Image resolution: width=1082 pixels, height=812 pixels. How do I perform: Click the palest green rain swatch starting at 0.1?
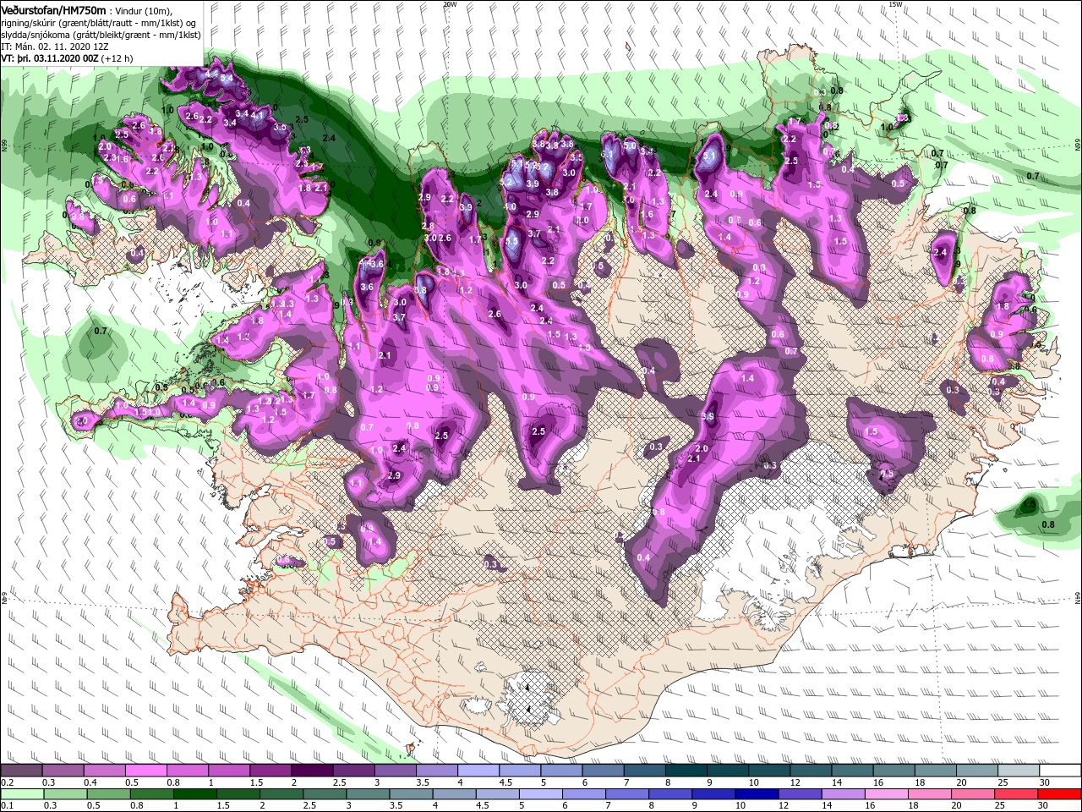(x=21, y=794)
